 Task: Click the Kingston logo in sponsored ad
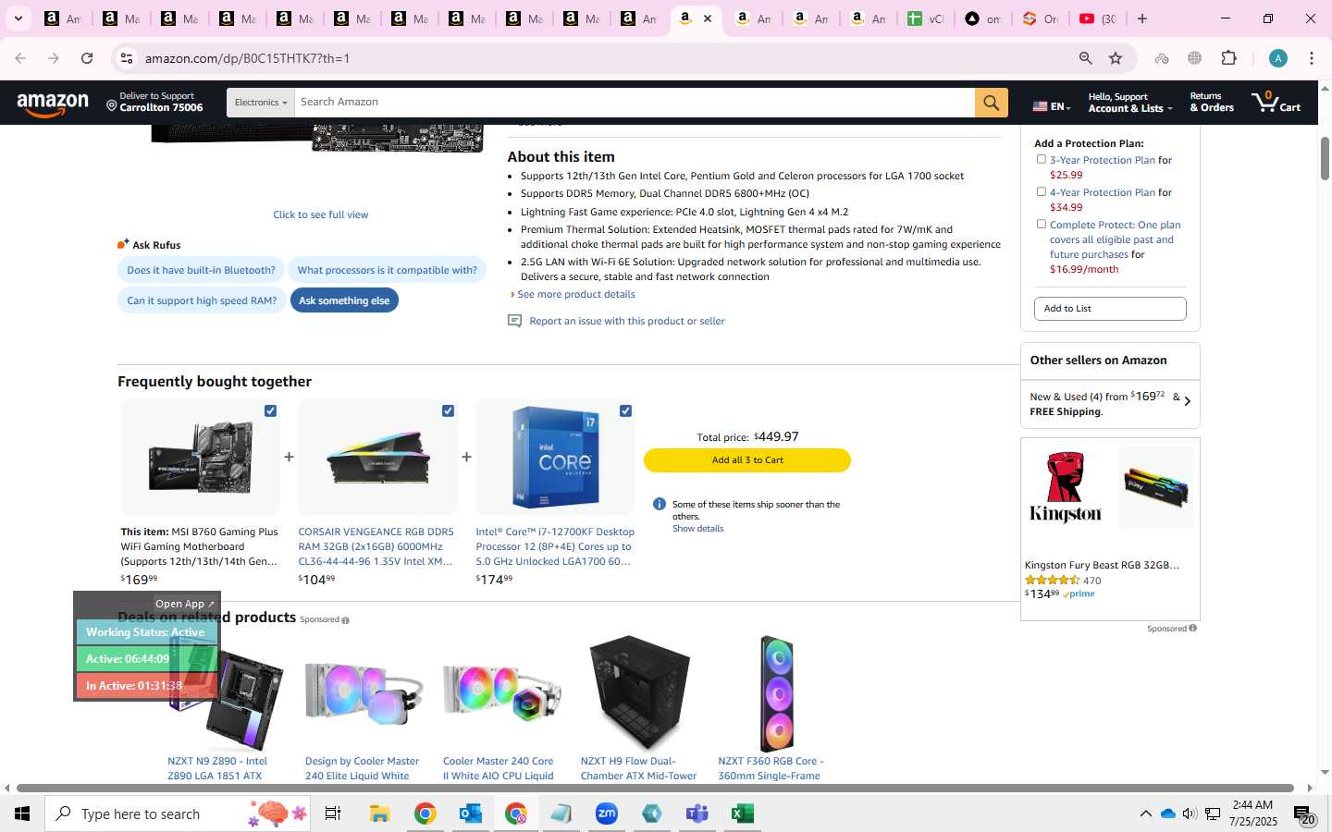(1066, 488)
